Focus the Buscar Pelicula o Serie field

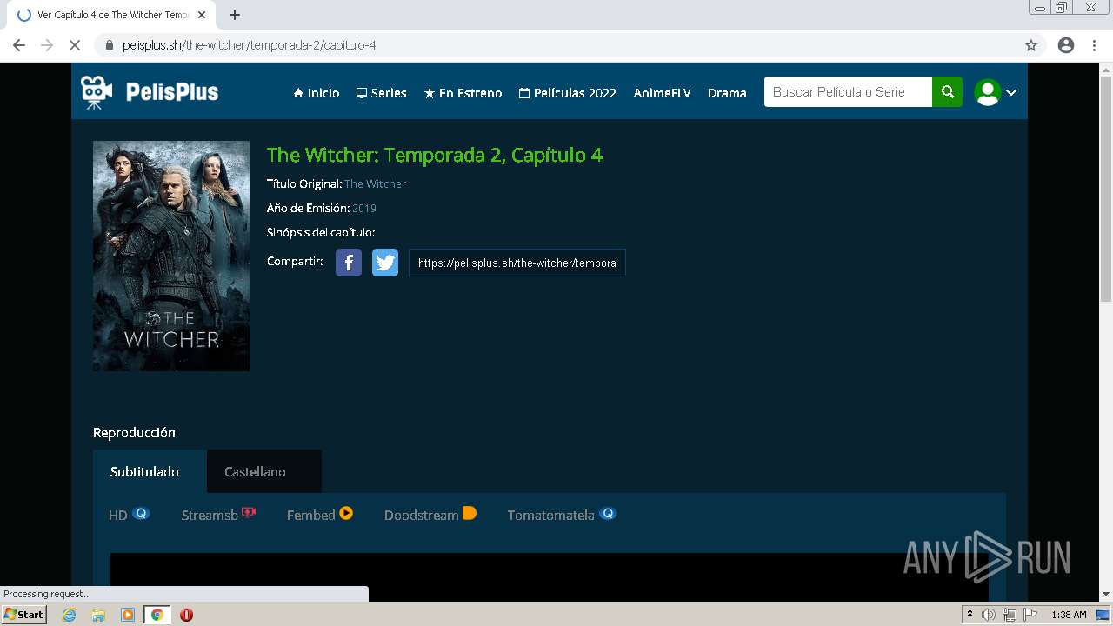pos(848,92)
